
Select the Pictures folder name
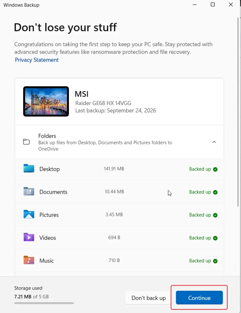(x=49, y=215)
